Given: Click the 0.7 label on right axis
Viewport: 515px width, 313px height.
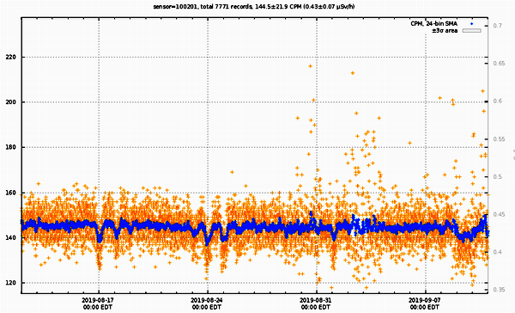Looking at the screenshot, I should point(497,26).
